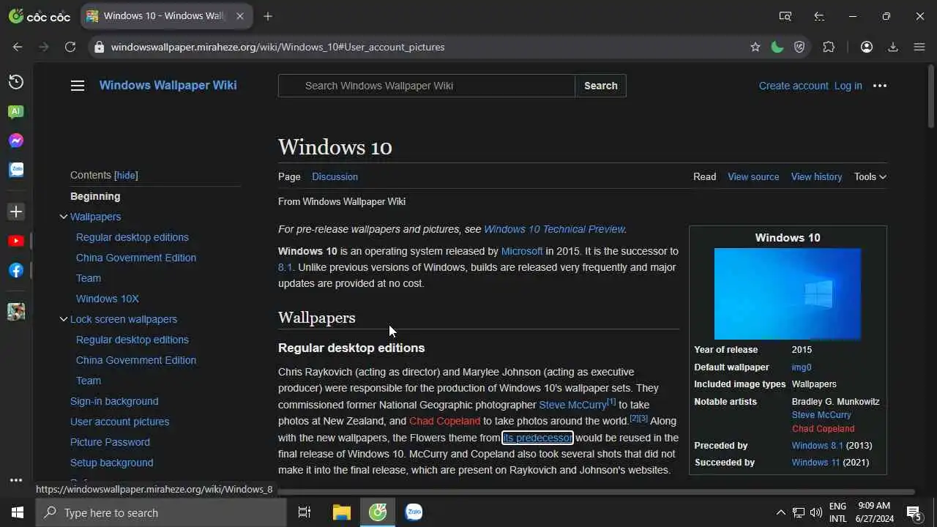
Task: Click the Log in link
Action: click(x=848, y=86)
